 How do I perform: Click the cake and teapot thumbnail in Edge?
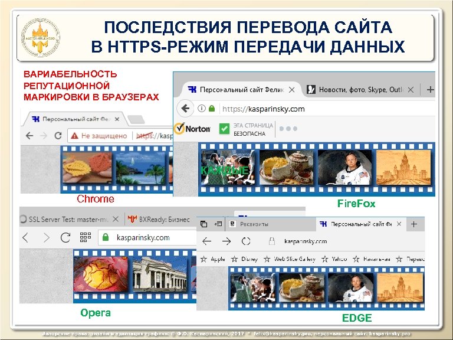tap(301, 288)
